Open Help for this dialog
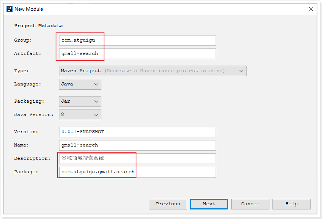 click(291, 204)
